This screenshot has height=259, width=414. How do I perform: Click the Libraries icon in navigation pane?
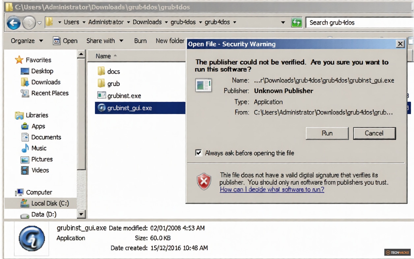pyautogui.click(x=19, y=115)
